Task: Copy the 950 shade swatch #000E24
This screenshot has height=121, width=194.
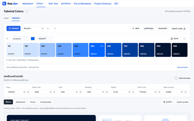Action: pyautogui.click(x=179, y=50)
